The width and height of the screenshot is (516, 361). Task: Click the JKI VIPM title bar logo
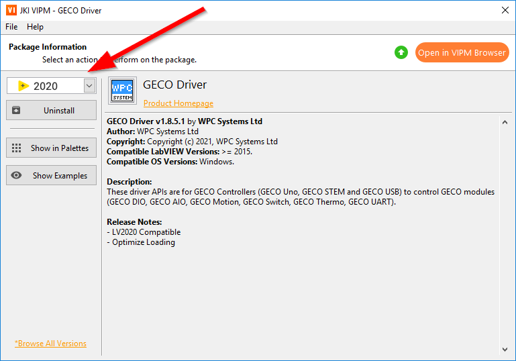tap(11, 10)
